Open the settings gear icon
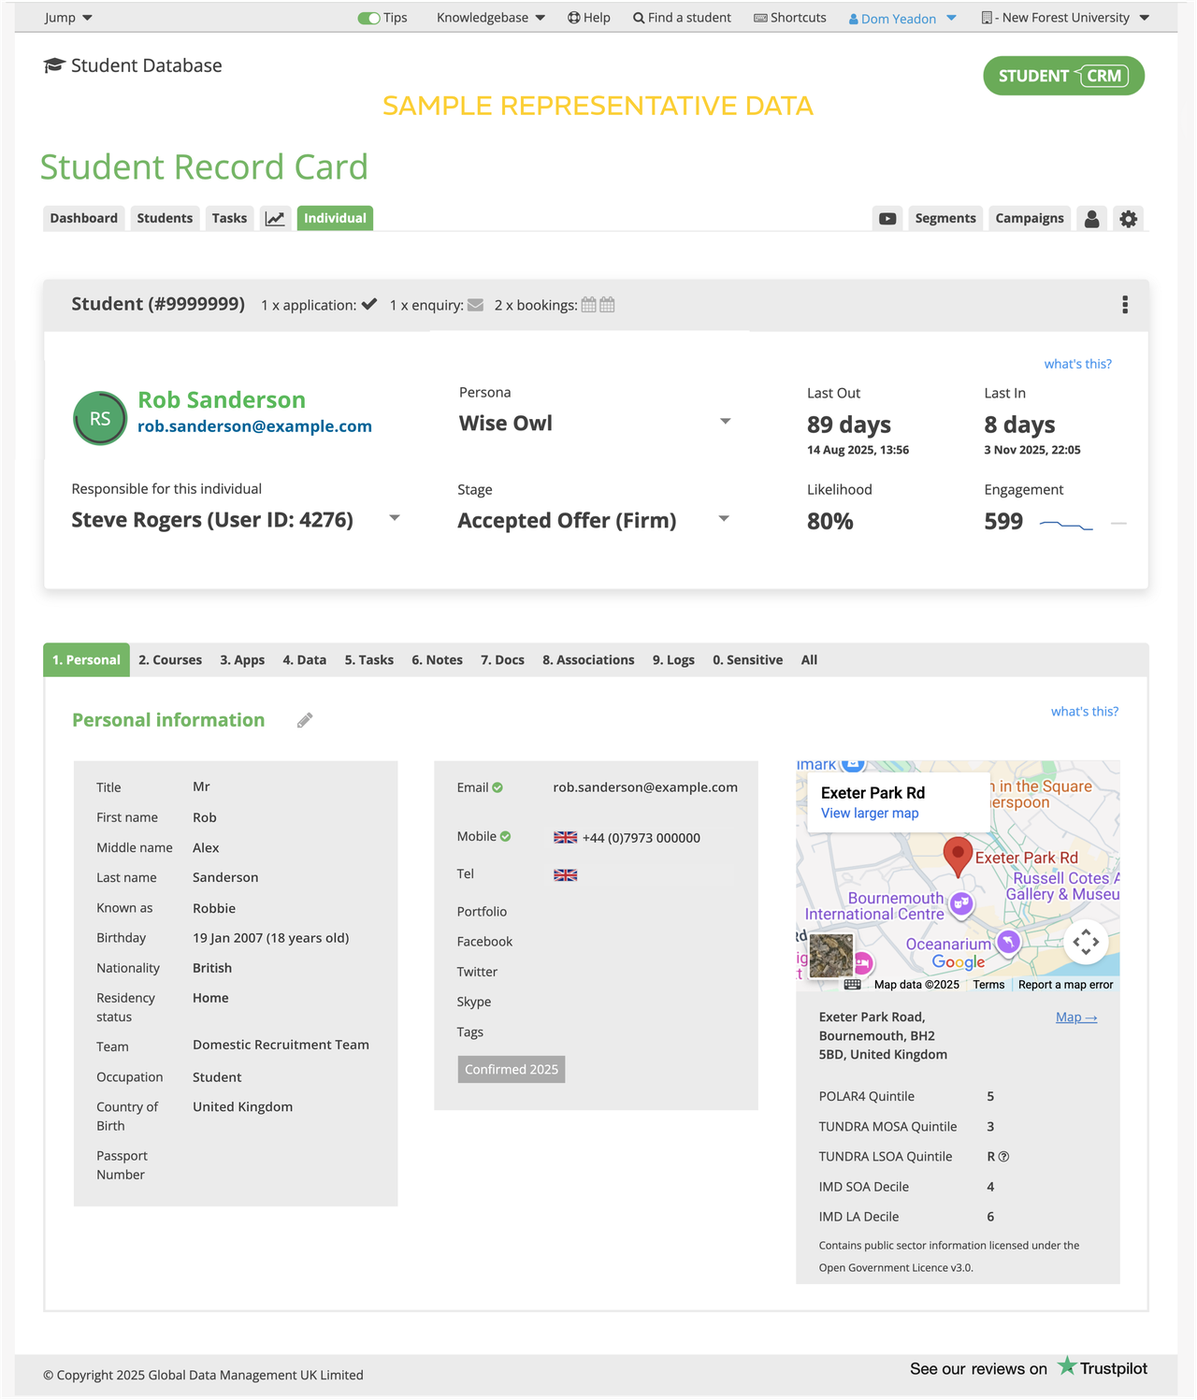 click(x=1128, y=218)
